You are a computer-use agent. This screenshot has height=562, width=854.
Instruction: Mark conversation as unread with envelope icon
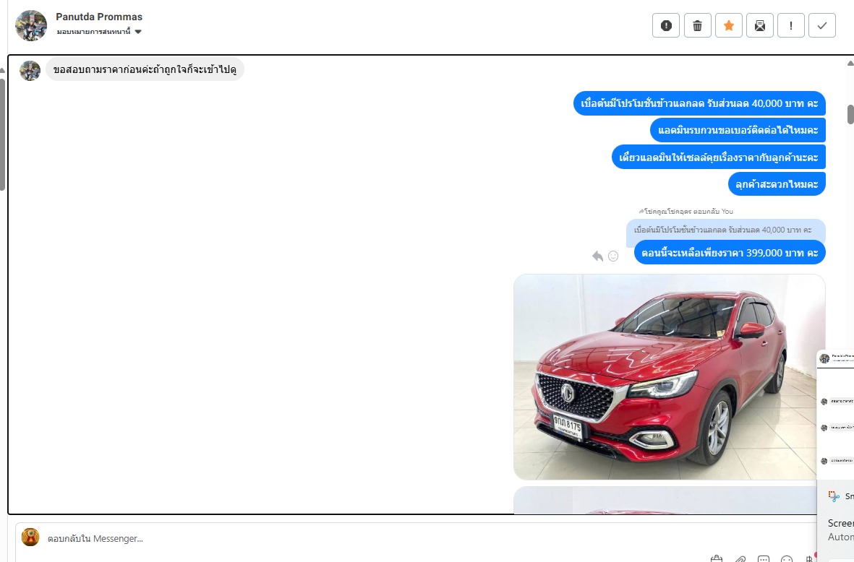759,25
